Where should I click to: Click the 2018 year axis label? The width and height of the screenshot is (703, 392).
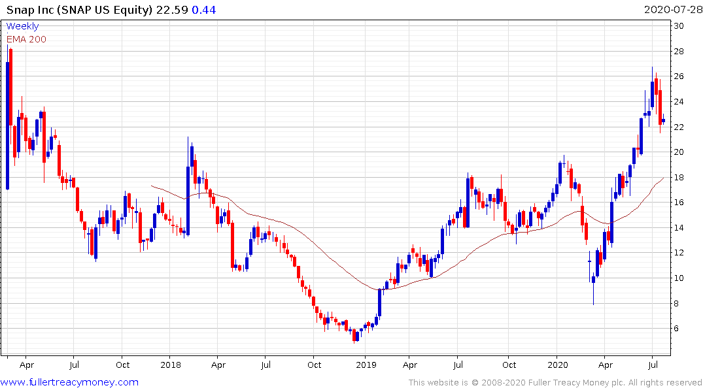pos(171,365)
